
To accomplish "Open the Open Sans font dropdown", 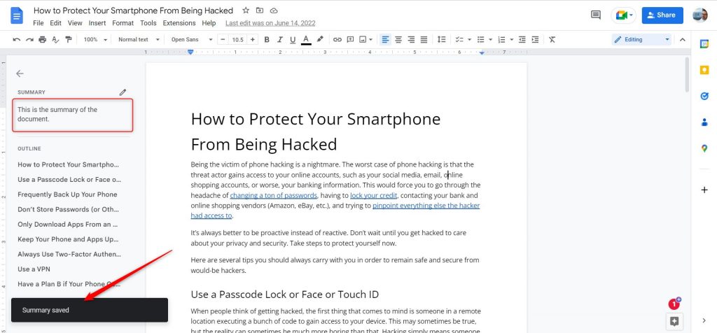I will 192,40.
